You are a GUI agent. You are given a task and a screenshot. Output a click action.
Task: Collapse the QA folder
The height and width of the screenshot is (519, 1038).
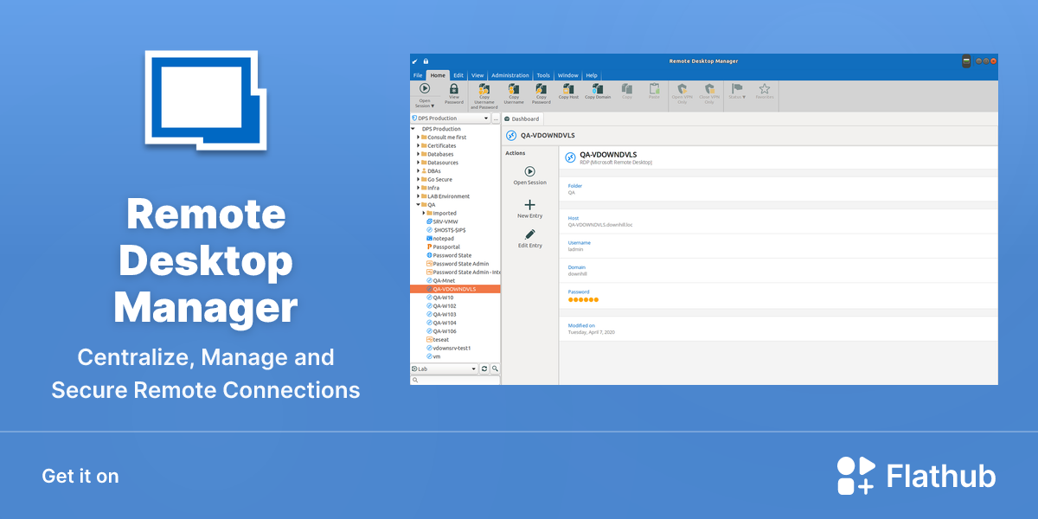point(419,205)
